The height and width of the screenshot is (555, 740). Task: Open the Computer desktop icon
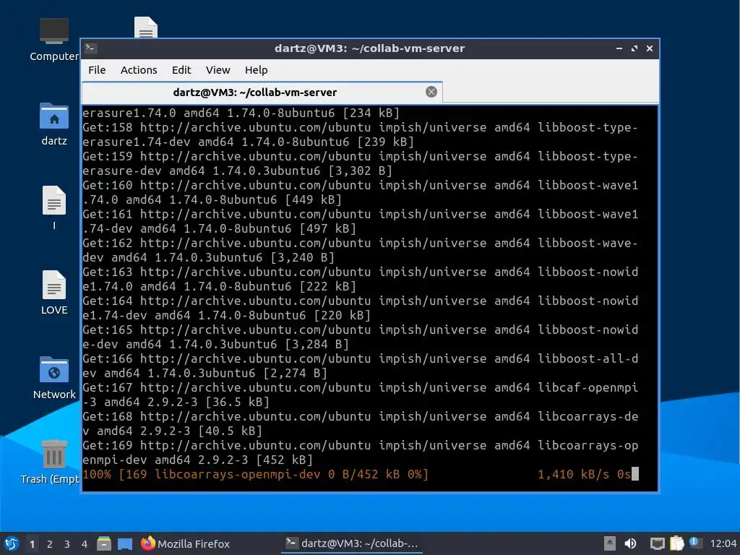53,40
